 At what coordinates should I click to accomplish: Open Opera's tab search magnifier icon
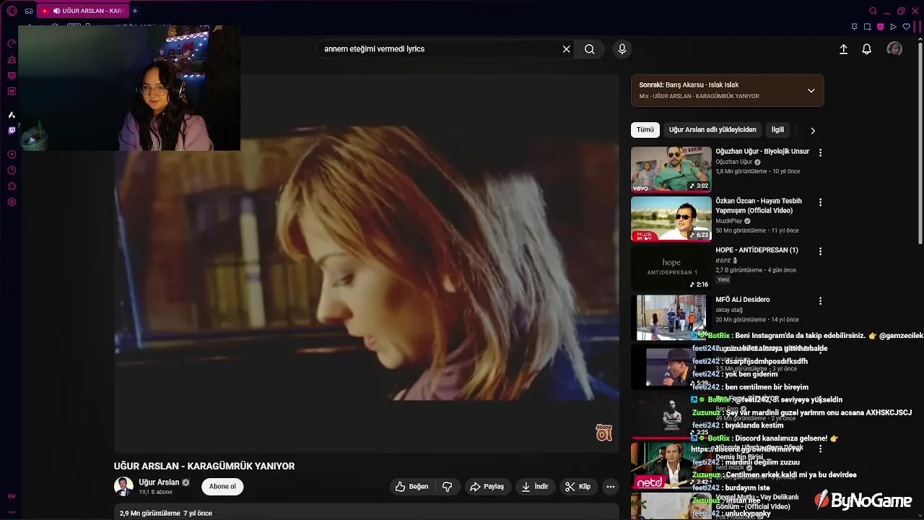(873, 11)
